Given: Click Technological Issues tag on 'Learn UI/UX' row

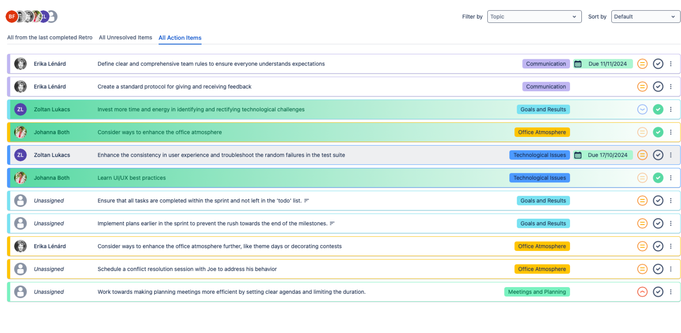Looking at the screenshot, I should click(x=540, y=178).
